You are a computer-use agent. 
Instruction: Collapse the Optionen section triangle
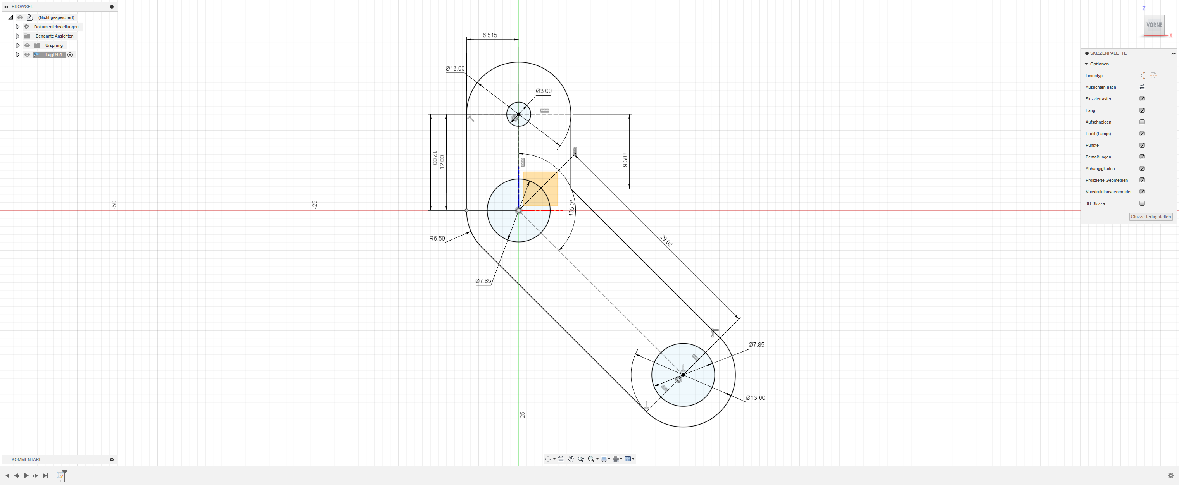tap(1087, 64)
